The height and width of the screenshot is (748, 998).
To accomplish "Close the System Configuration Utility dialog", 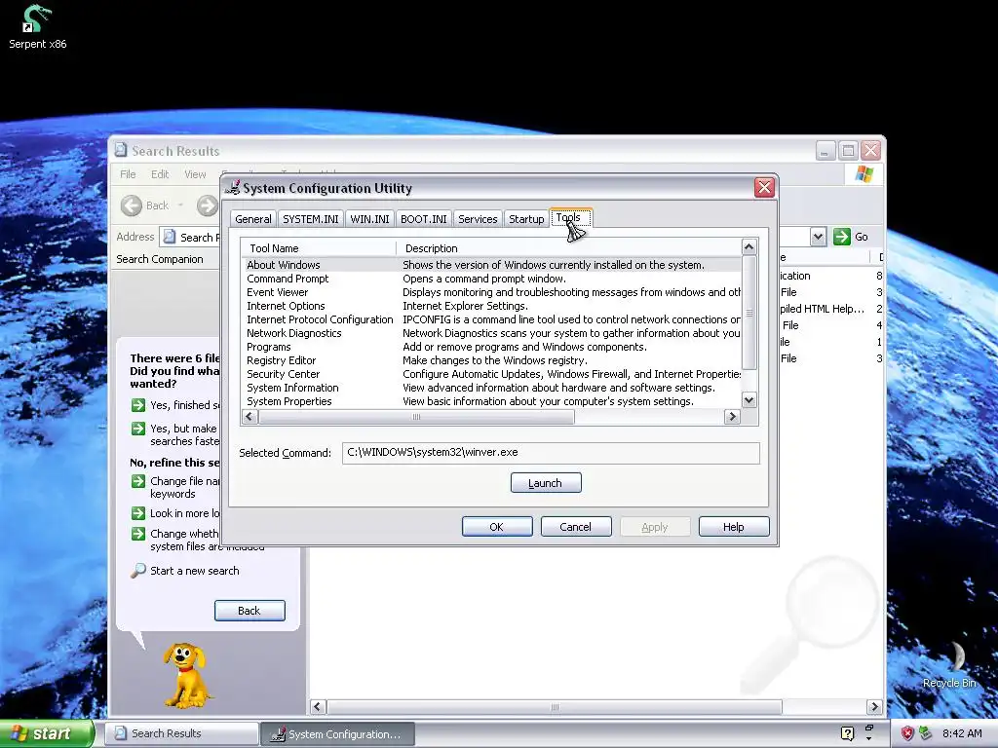I will [x=764, y=187].
